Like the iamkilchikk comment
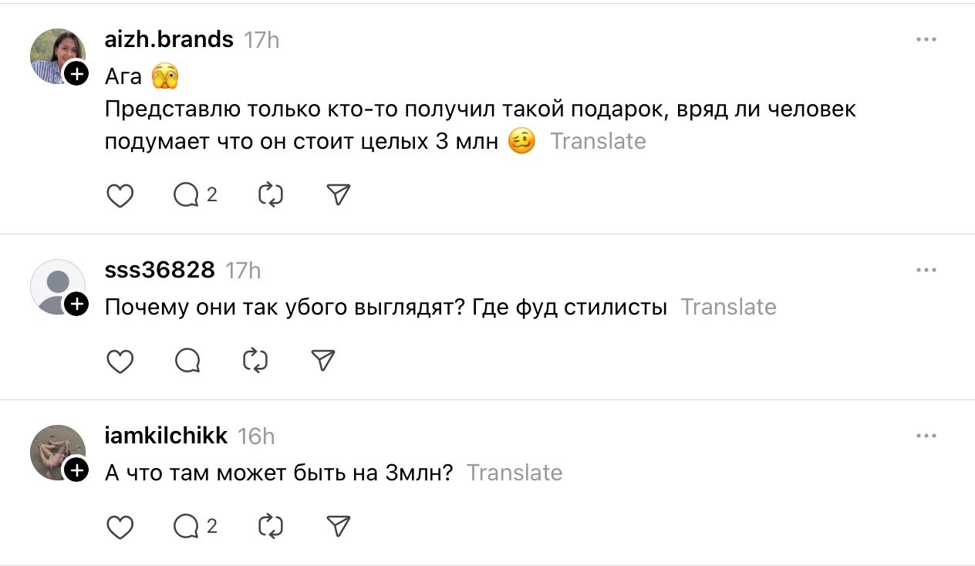This screenshot has width=975, height=566. [120, 527]
